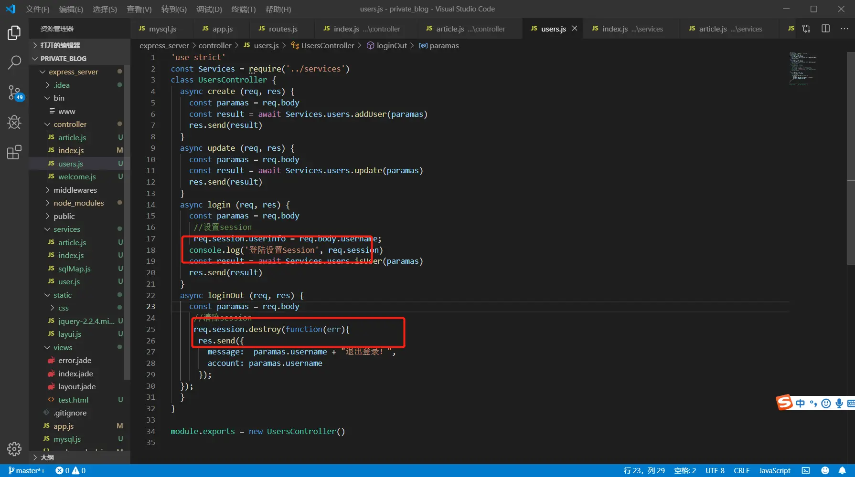Click the master branch indicator
This screenshot has width=855, height=477.
(x=27, y=470)
